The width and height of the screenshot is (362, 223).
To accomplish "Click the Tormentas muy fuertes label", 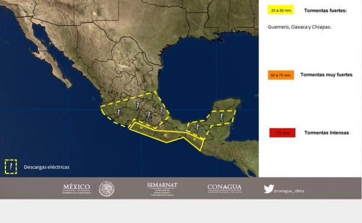I will (x=326, y=75).
